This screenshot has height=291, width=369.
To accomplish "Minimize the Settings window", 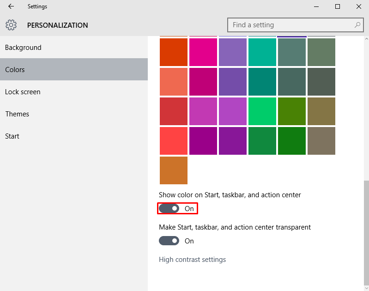I will point(316,6).
